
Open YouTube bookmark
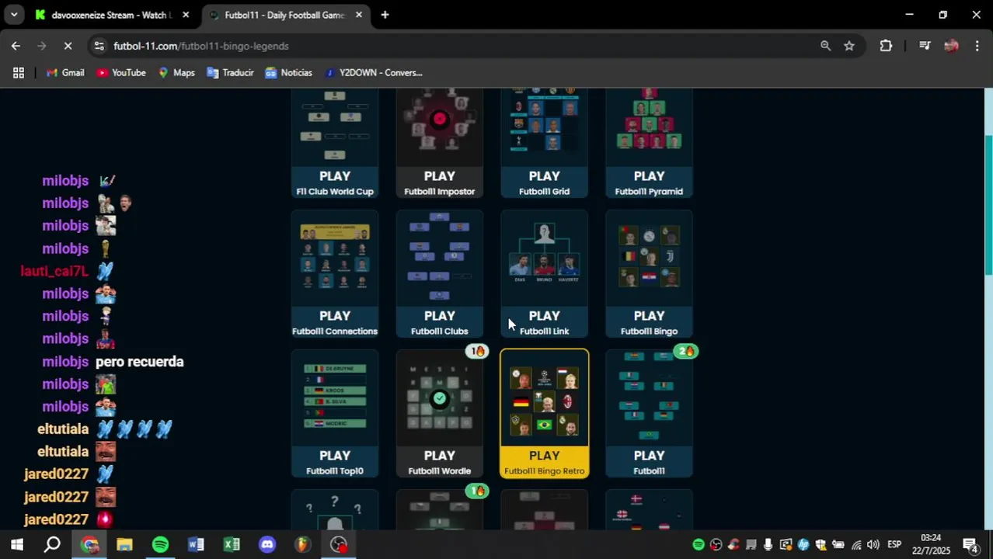click(121, 72)
